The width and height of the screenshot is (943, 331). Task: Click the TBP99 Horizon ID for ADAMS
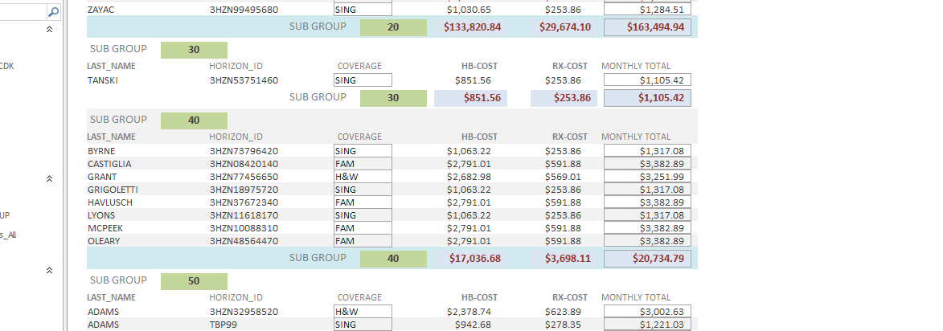point(223,325)
